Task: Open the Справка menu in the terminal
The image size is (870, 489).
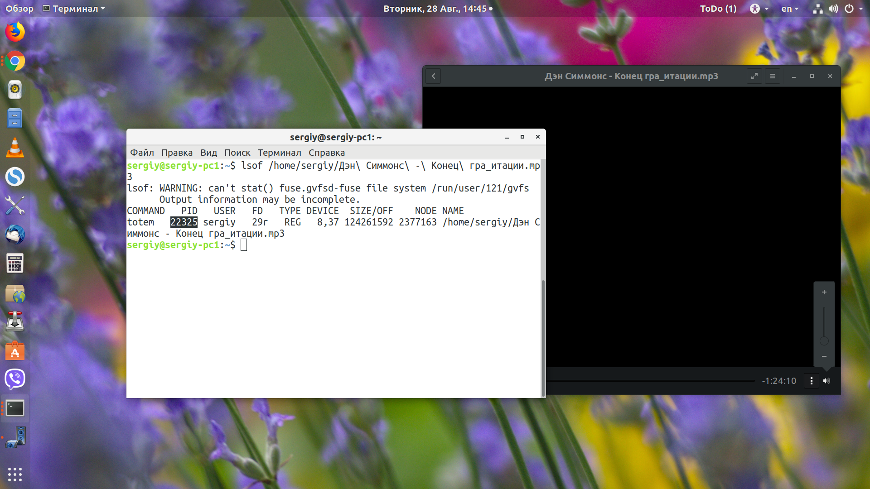Action: (x=327, y=153)
